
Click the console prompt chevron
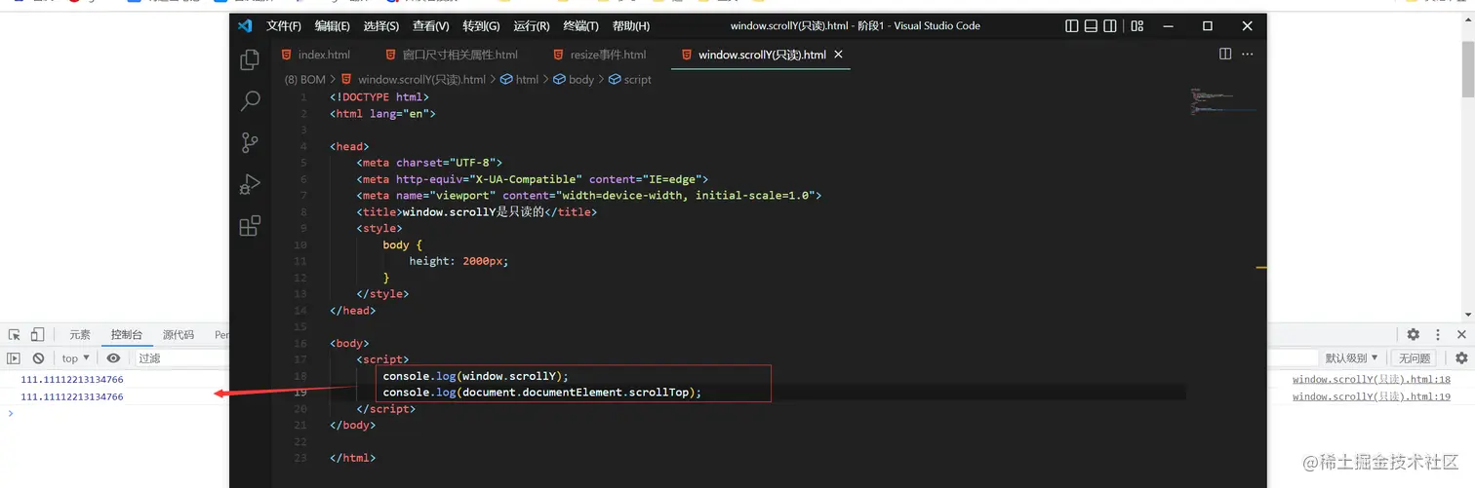click(x=11, y=413)
